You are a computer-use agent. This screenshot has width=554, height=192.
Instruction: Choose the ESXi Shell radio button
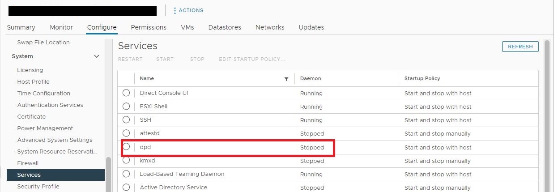click(x=126, y=107)
